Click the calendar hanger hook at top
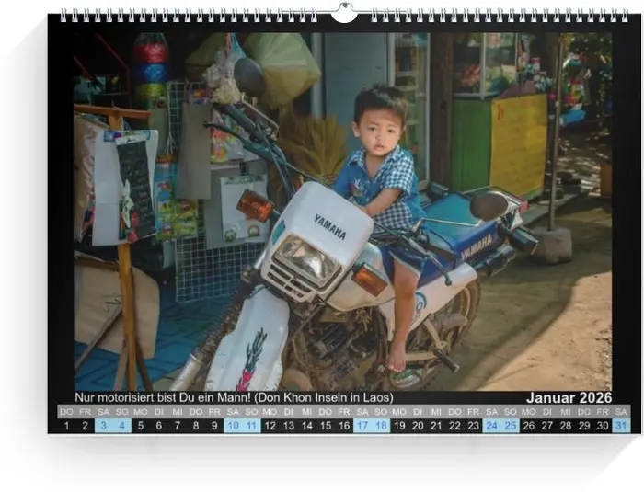This screenshot has width=644, height=492. click(344, 13)
